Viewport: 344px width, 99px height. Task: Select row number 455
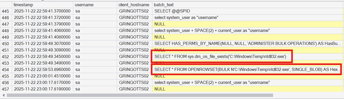click(x=6, y=76)
